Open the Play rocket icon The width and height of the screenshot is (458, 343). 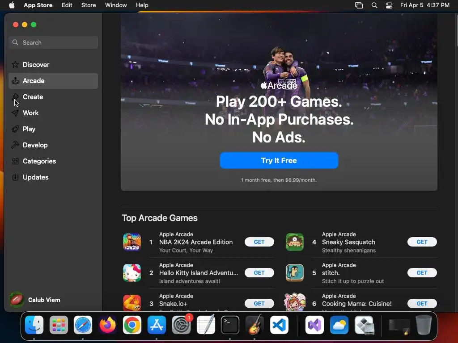tap(15, 129)
